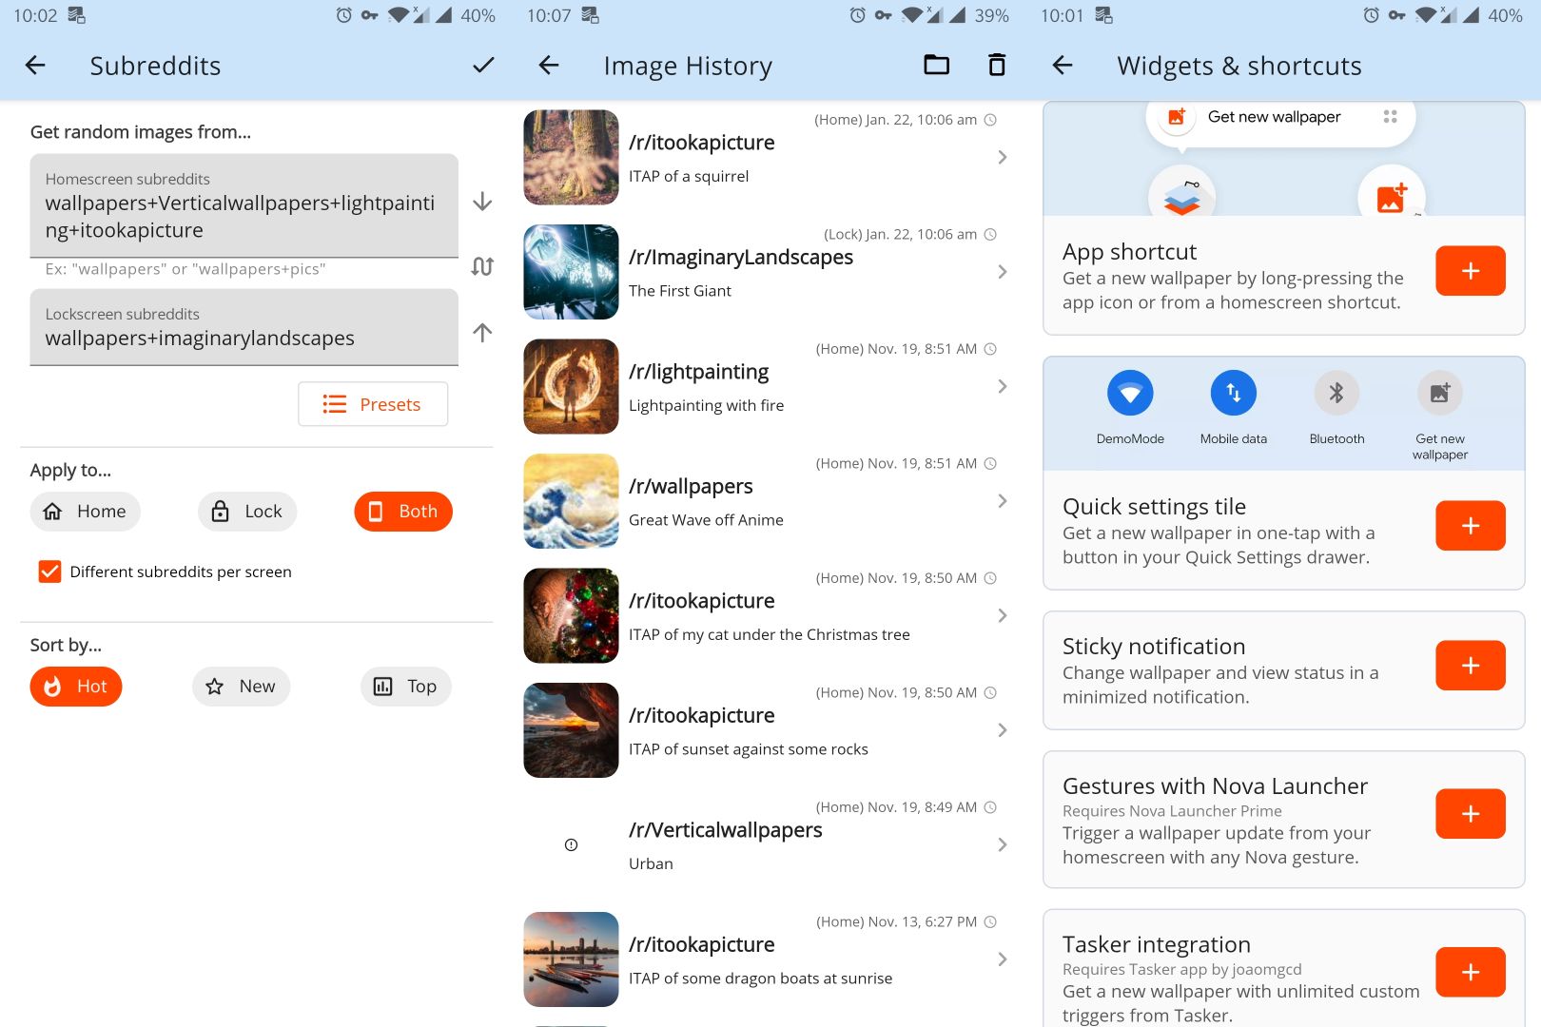The width and height of the screenshot is (1541, 1027).
Task: Expand the ITAP of a squirrel entry chevron
Action: coord(1002,157)
